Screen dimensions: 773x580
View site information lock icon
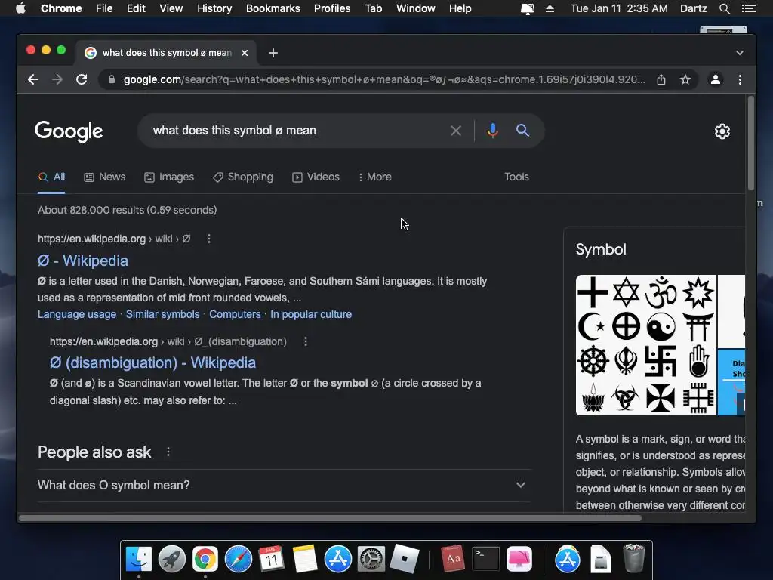click(112, 79)
